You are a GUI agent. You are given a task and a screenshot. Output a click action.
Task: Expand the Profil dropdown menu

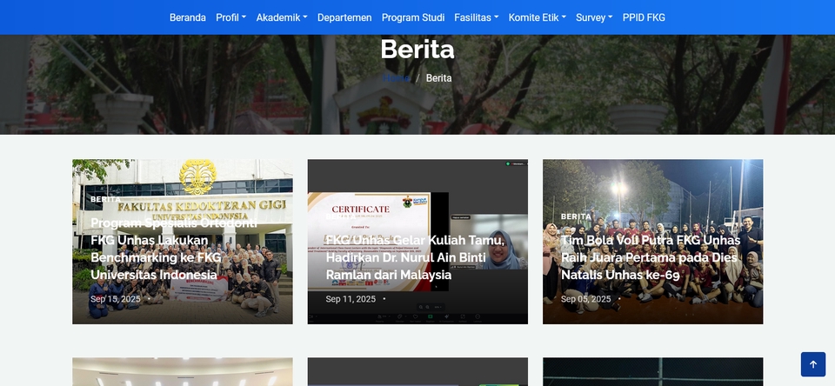pyautogui.click(x=231, y=17)
